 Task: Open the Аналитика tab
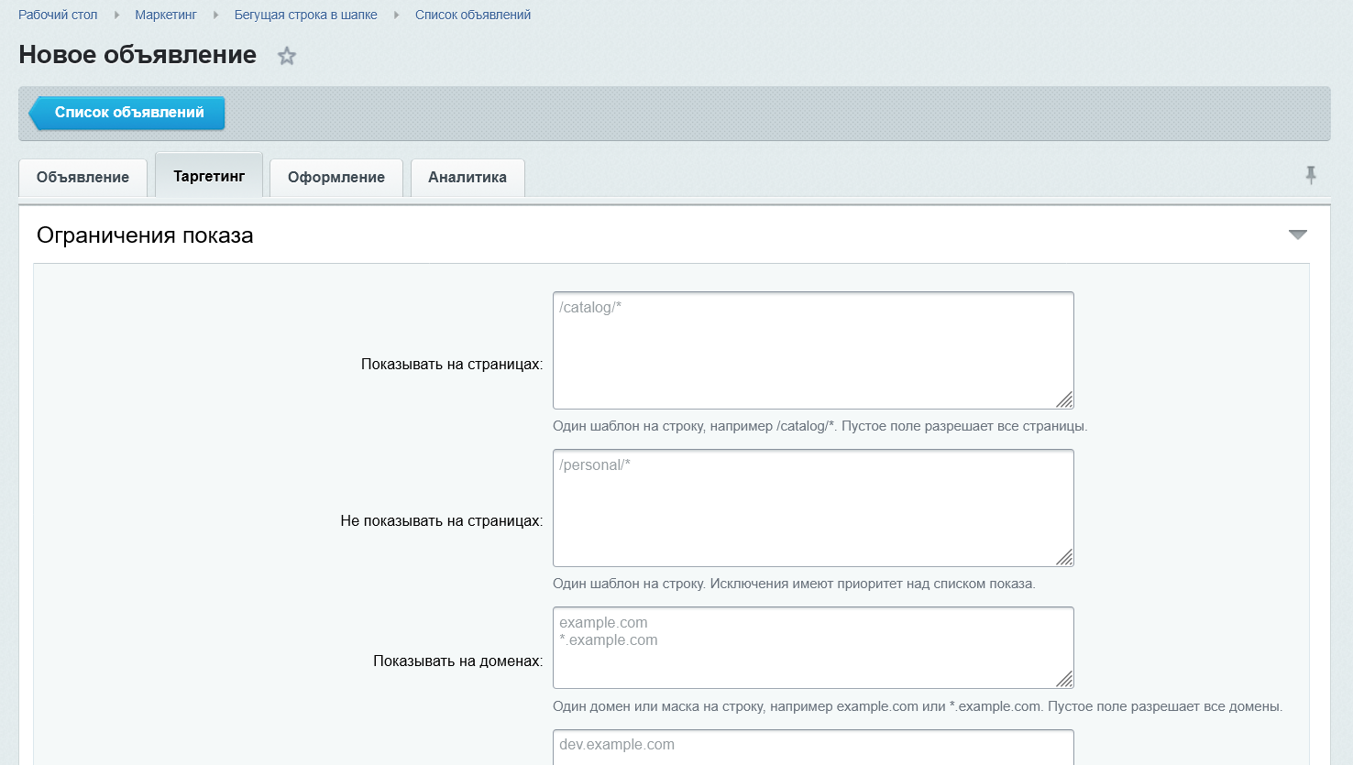click(x=467, y=178)
